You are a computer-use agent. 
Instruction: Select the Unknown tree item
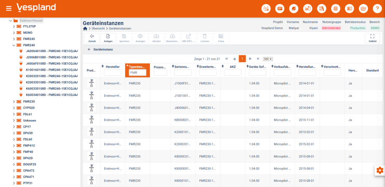tap(30, 121)
